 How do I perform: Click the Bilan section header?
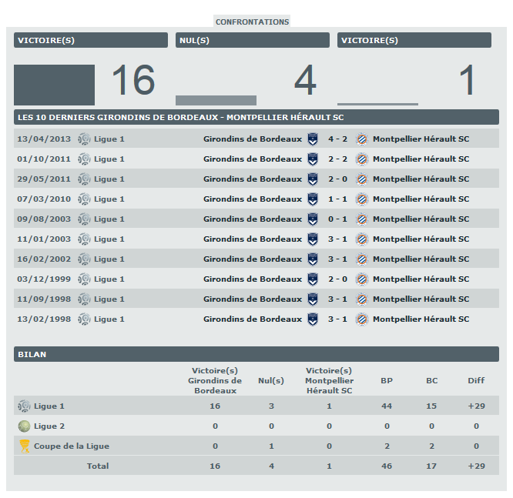256,354
